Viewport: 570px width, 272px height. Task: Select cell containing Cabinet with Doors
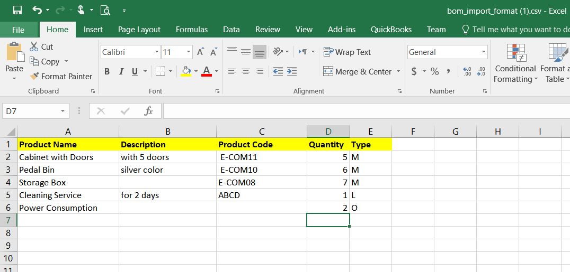click(x=56, y=157)
